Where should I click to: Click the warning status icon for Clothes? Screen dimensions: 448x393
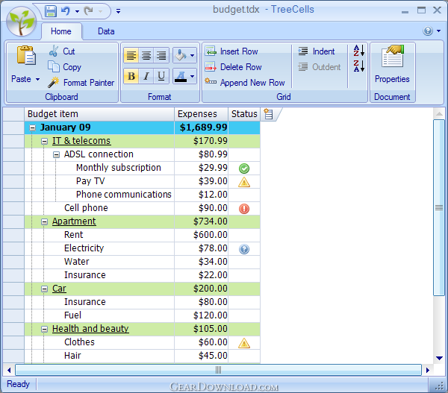click(244, 343)
